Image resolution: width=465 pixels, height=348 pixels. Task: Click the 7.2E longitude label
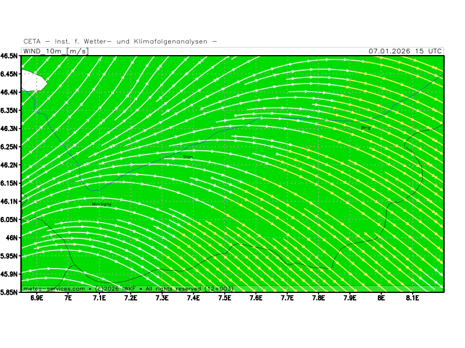pos(131,298)
